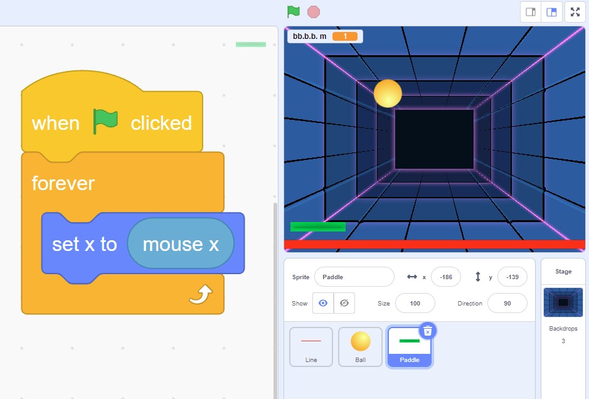Enter full screen stage mode
589x399 pixels.
575,12
